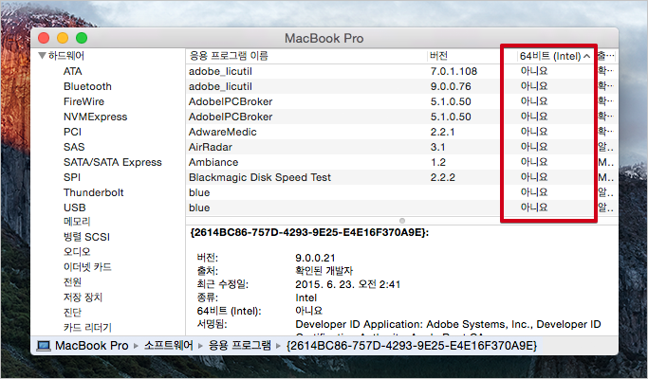Click version 1.2 cell of Ambiance
648x379 pixels.
pyautogui.click(x=437, y=162)
